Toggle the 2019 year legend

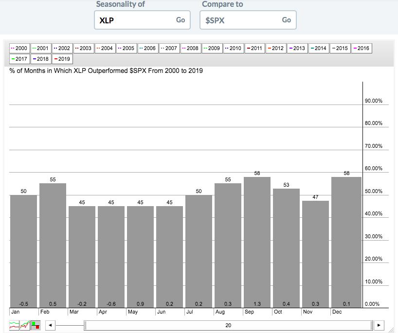coord(62,59)
